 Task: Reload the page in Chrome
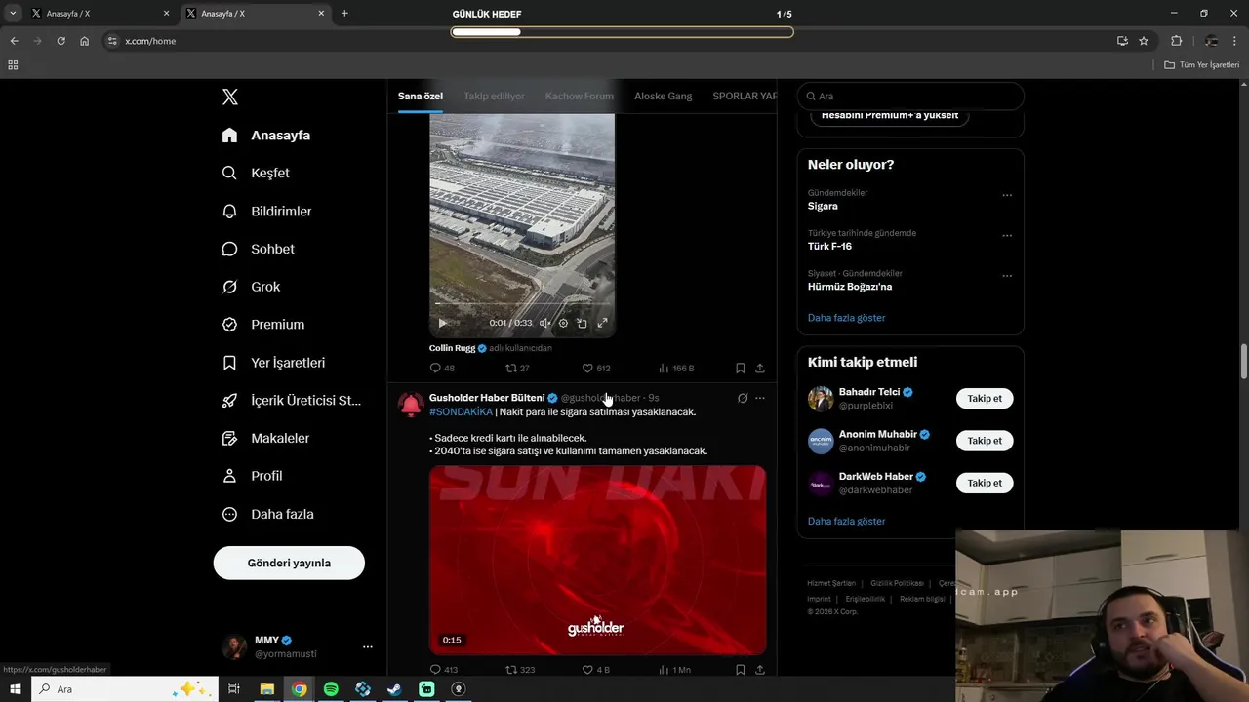click(x=60, y=41)
